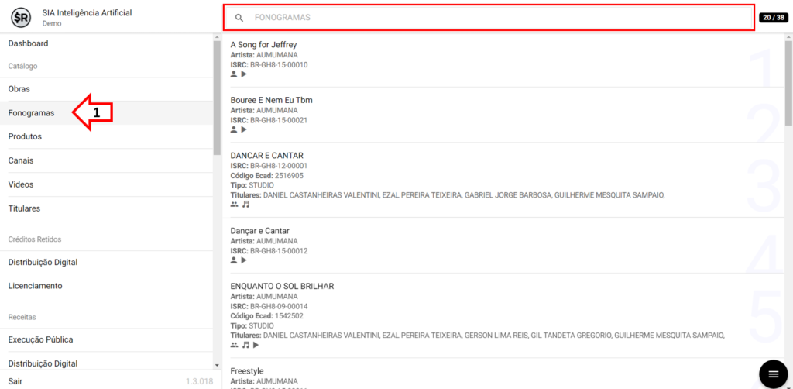Play the 'A Song for Jeffrey' phonogram
The image size is (793, 389).
point(244,74)
